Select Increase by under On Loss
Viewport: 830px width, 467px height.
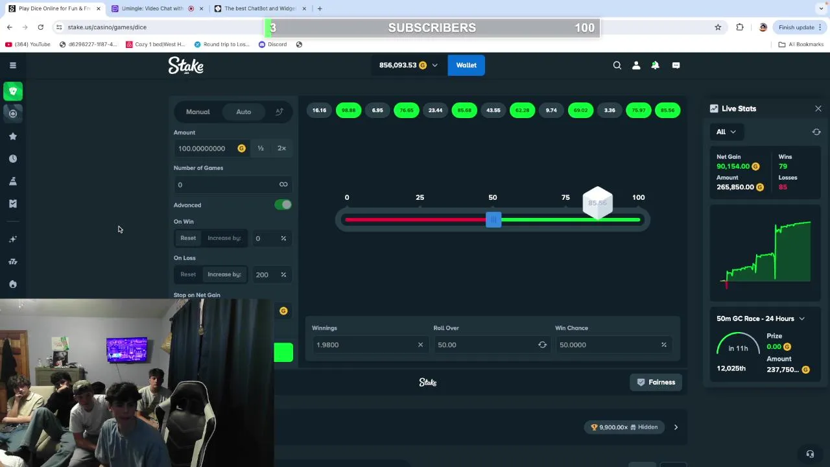pos(224,274)
